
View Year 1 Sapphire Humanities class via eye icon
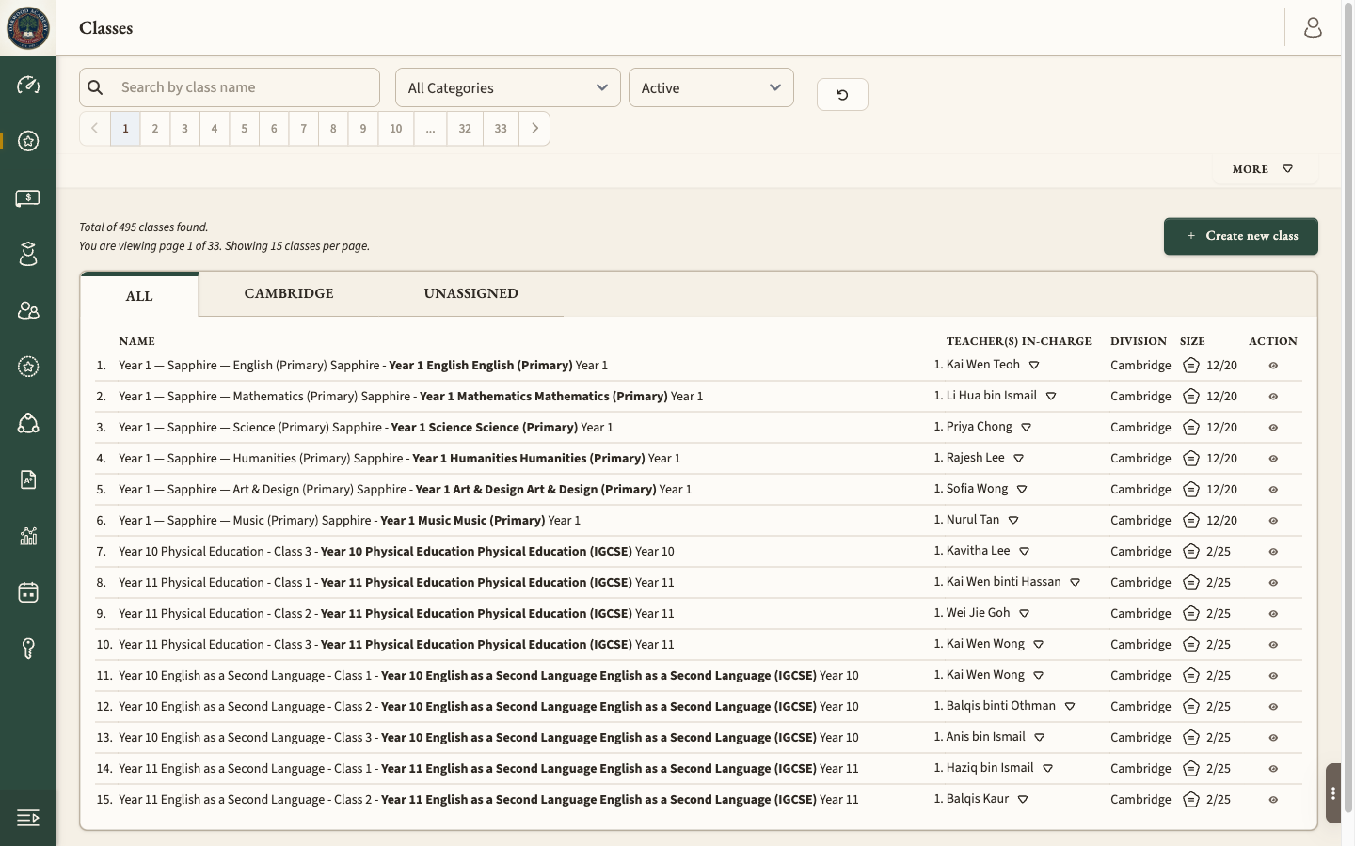[1273, 459]
